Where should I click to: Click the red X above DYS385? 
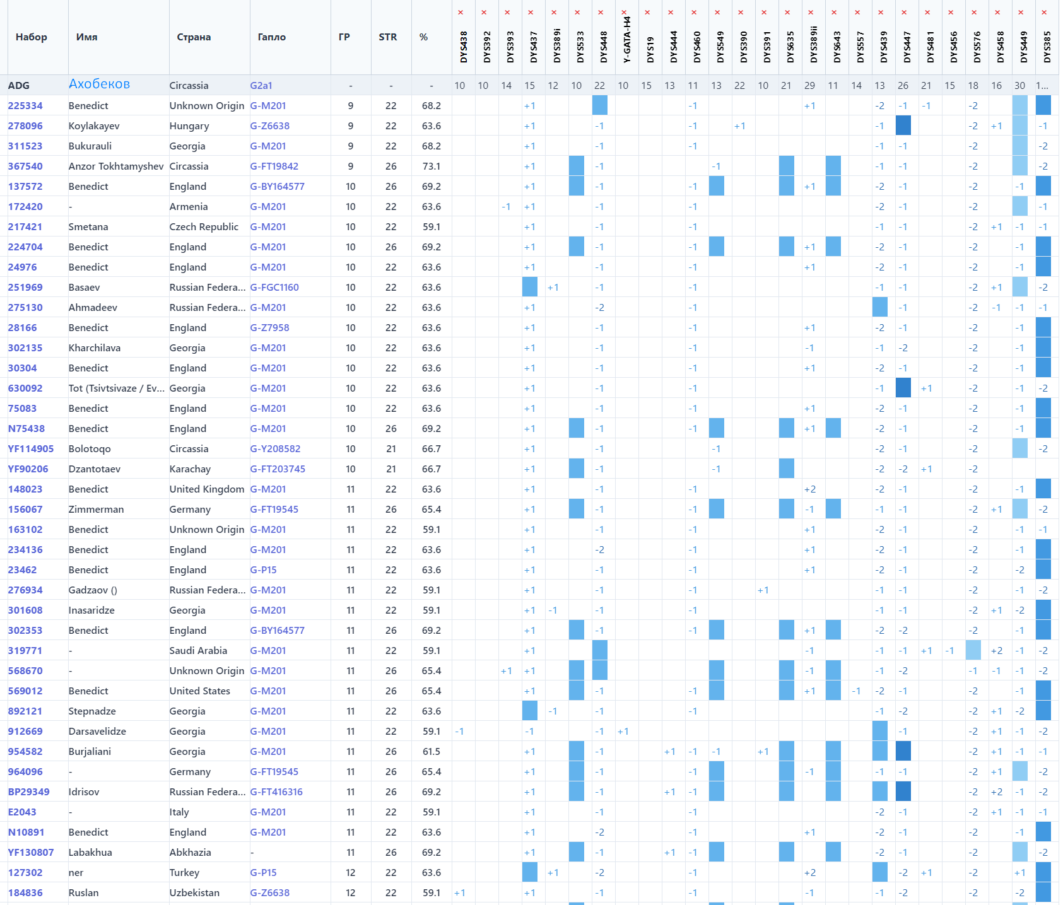tap(1044, 13)
